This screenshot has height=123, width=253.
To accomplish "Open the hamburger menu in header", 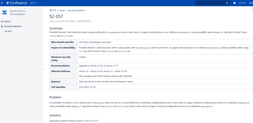I will pos(2,3).
